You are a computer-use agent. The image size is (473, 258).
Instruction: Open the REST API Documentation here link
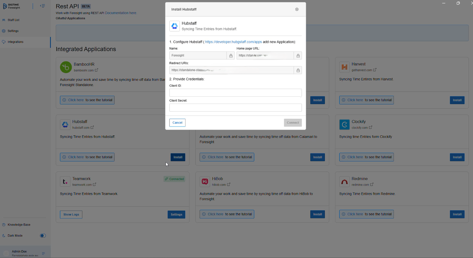(121, 13)
